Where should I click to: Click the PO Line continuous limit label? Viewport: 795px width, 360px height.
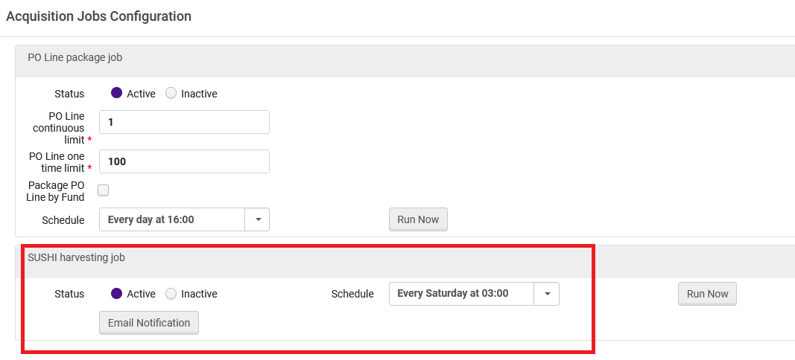point(59,128)
